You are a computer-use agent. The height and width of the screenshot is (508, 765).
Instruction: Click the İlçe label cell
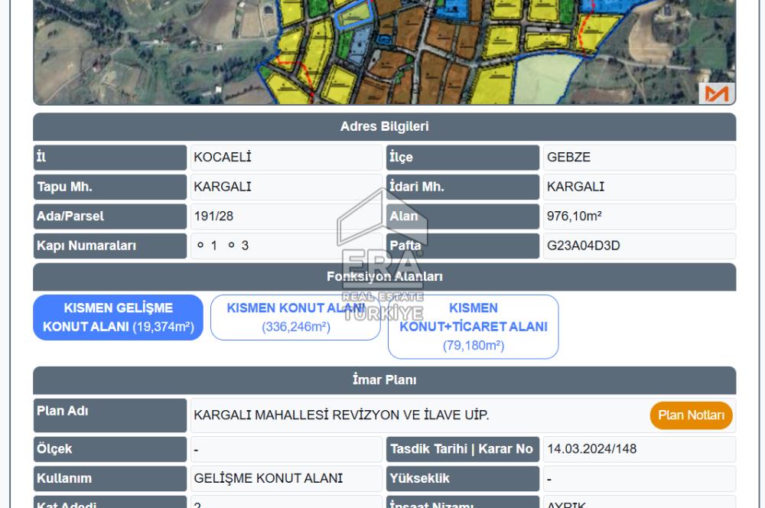pos(463,157)
